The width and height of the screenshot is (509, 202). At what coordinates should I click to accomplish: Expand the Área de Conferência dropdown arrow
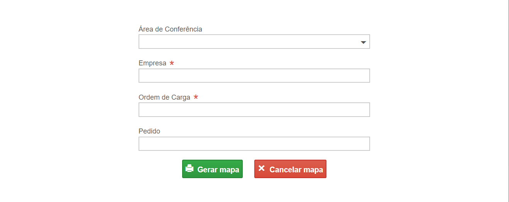click(x=363, y=42)
